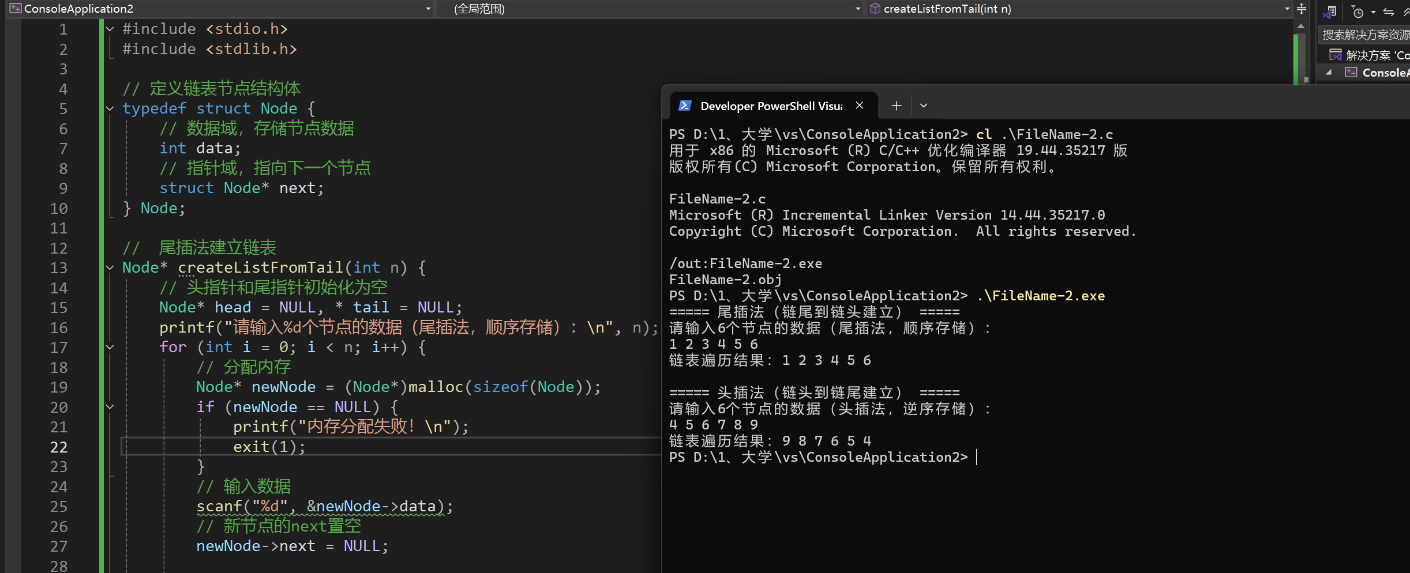This screenshot has height=573, width=1410.
Task: Click the last PowerShell prompt in terminal
Action: coord(818,457)
